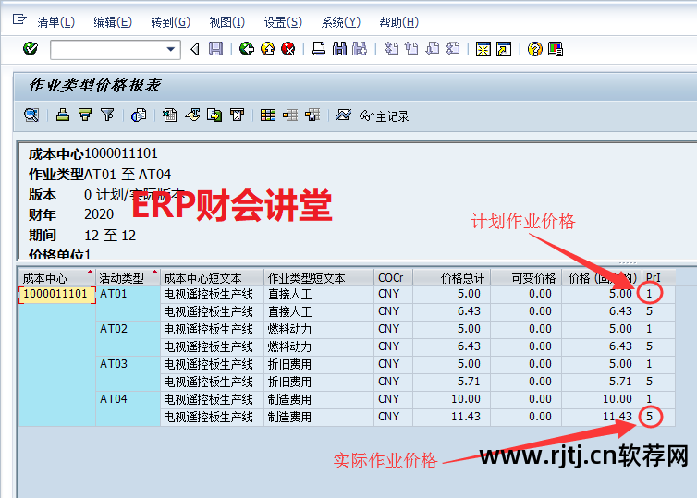The height and width of the screenshot is (498, 697).
Task: Go to the previous page icon
Action: (412, 48)
